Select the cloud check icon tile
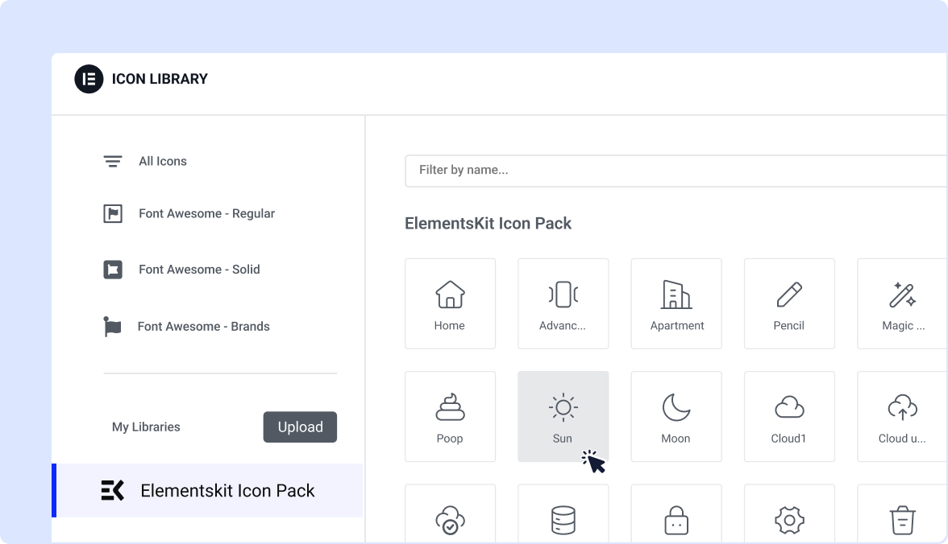 [450, 513]
